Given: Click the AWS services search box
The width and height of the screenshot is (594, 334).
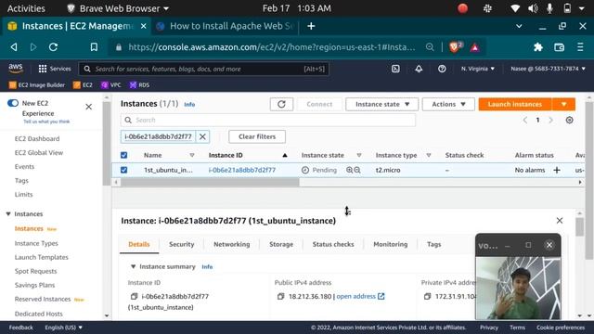Looking at the screenshot, I should coord(204,69).
